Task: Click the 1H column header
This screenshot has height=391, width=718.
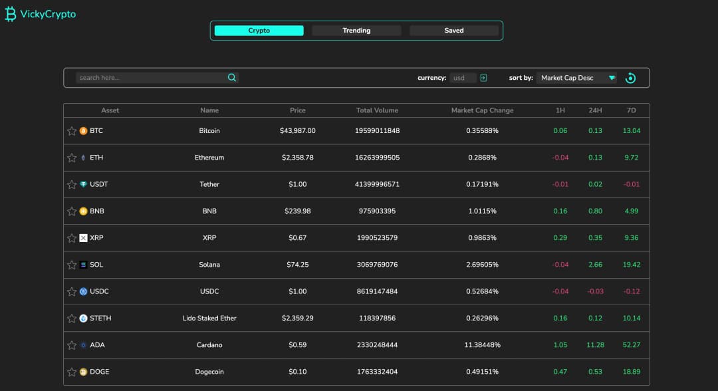Action: (560, 110)
